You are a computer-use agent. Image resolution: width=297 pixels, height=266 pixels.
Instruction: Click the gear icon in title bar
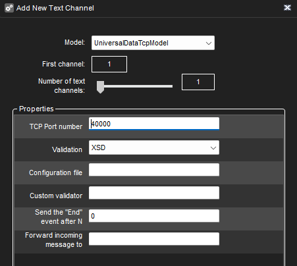(x=9, y=8)
